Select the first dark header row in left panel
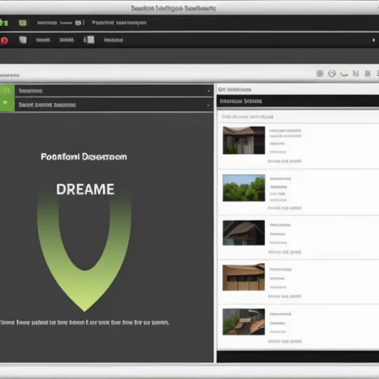 click(x=114, y=90)
